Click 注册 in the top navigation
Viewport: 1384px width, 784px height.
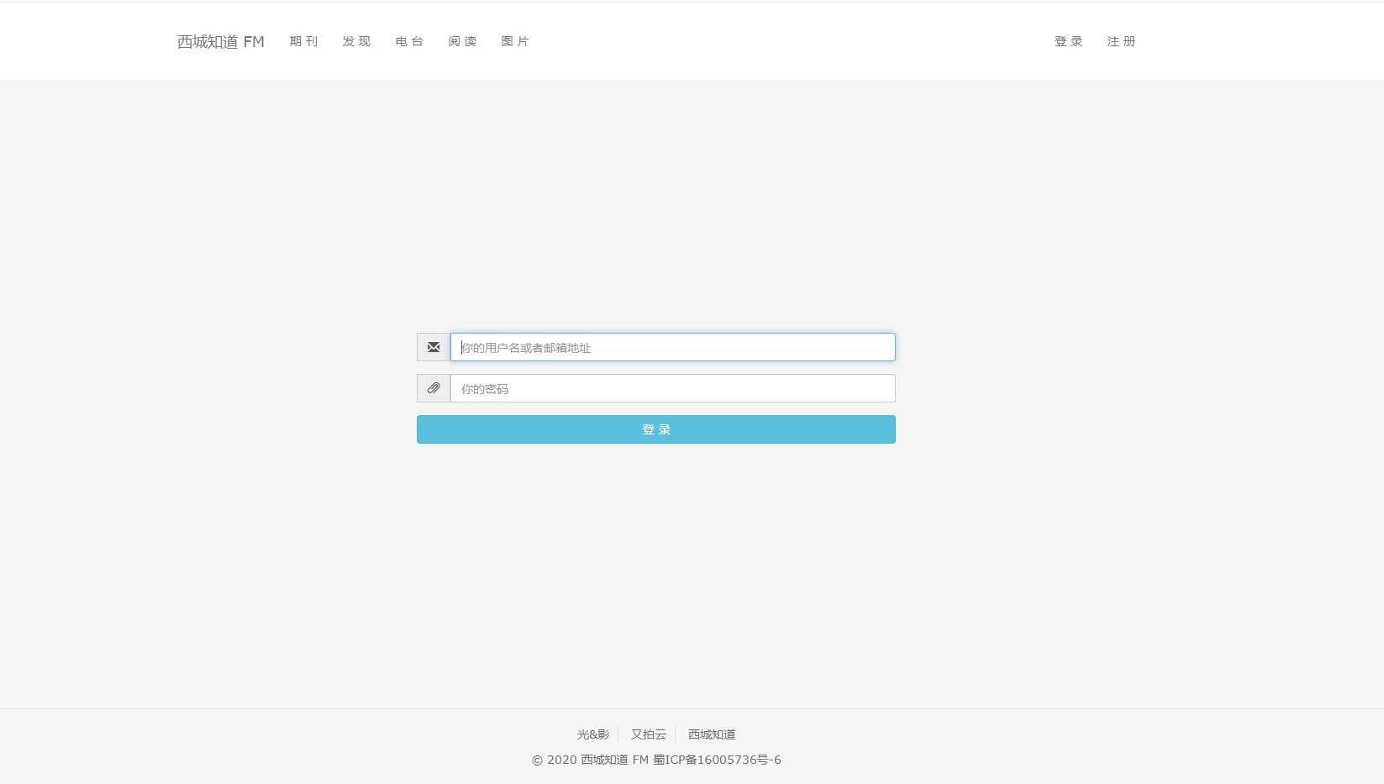click(1121, 41)
